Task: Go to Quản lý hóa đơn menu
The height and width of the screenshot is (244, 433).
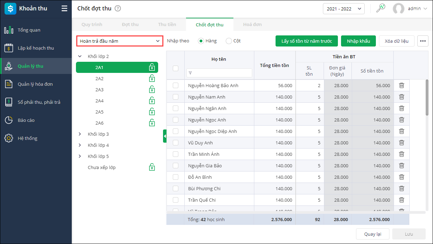Action: (35, 84)
